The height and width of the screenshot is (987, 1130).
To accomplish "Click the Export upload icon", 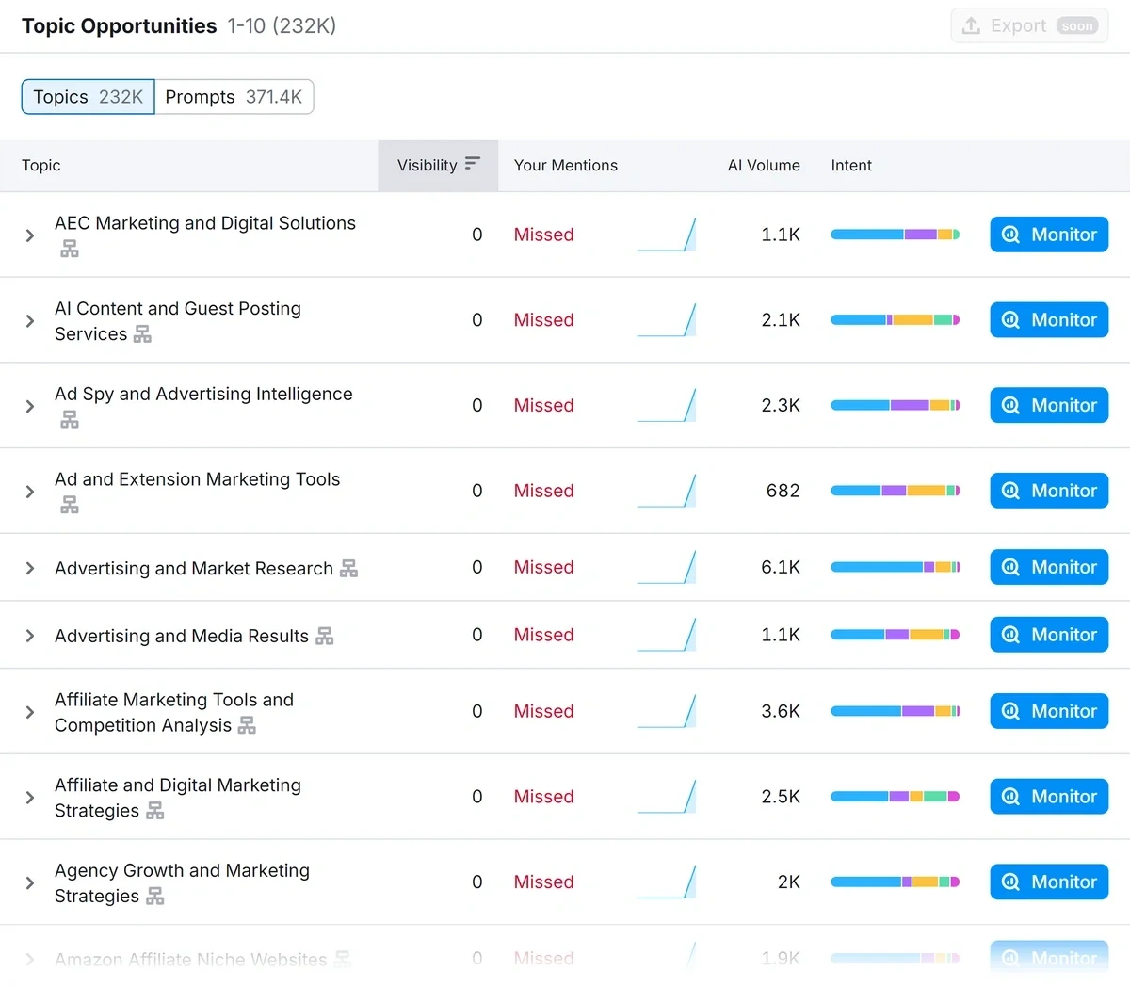I will click(970, 25).
